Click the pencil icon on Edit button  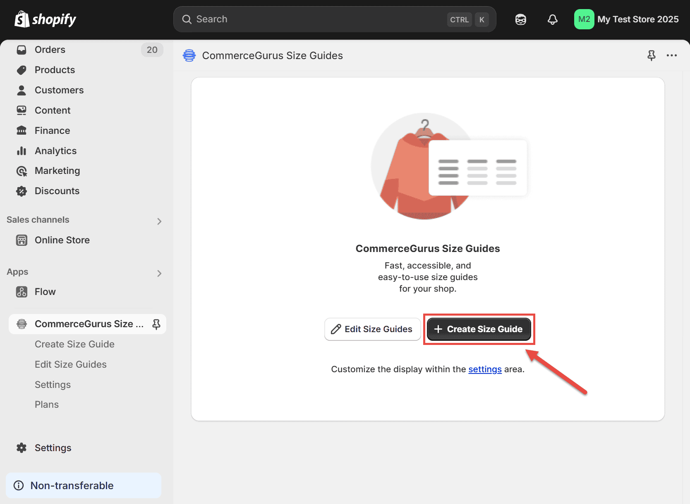tap(336, 329)
